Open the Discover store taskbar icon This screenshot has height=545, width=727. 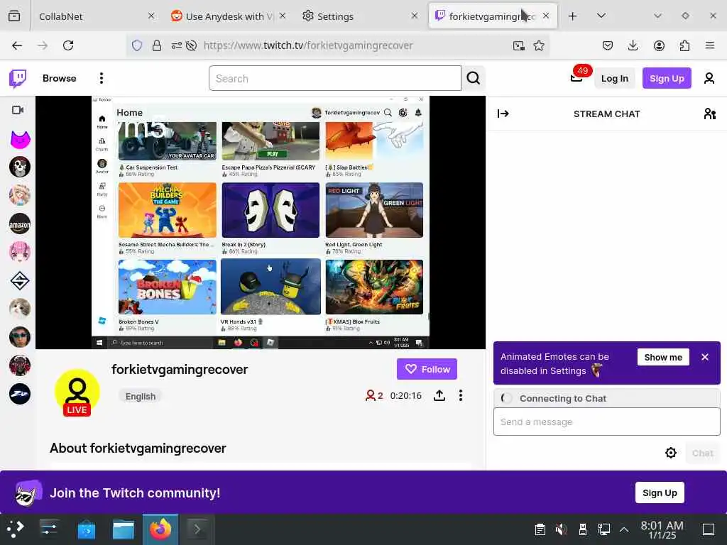point(86,529)
